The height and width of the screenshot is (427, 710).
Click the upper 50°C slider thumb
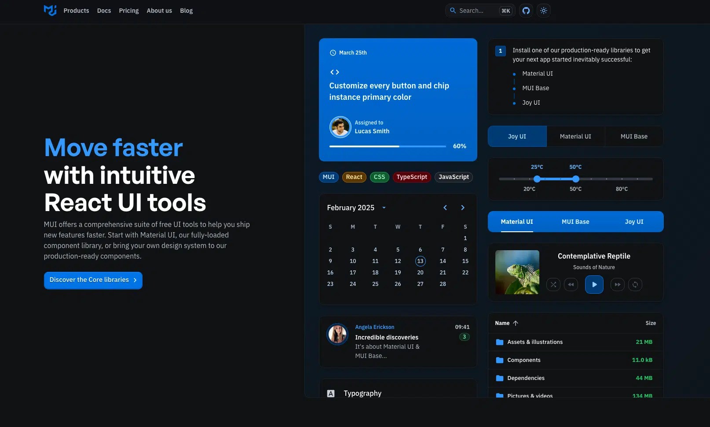(576, 179)
